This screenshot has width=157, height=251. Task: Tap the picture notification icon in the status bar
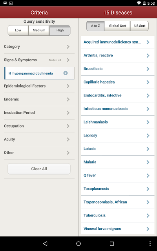pyautogui.click(x=11, y=3)
